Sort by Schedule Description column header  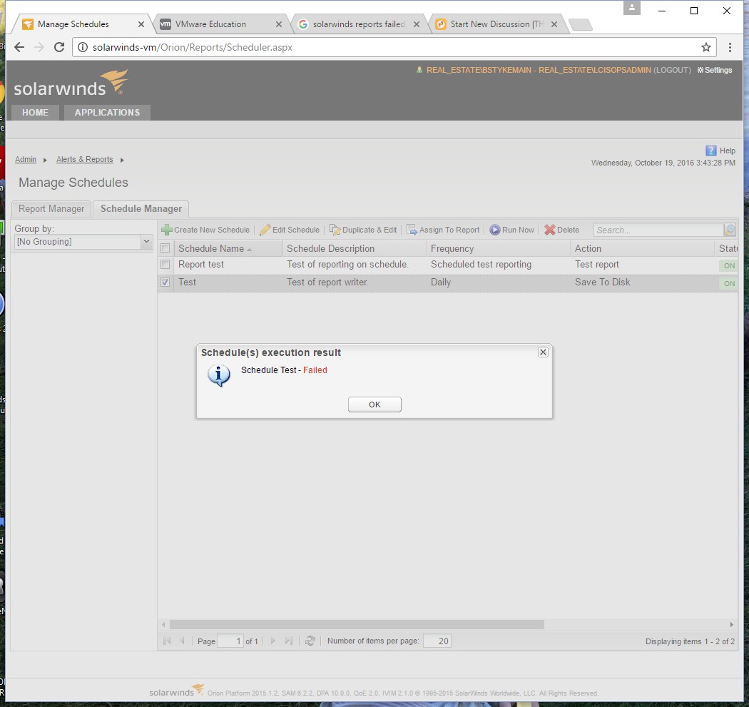click(354, 248)
